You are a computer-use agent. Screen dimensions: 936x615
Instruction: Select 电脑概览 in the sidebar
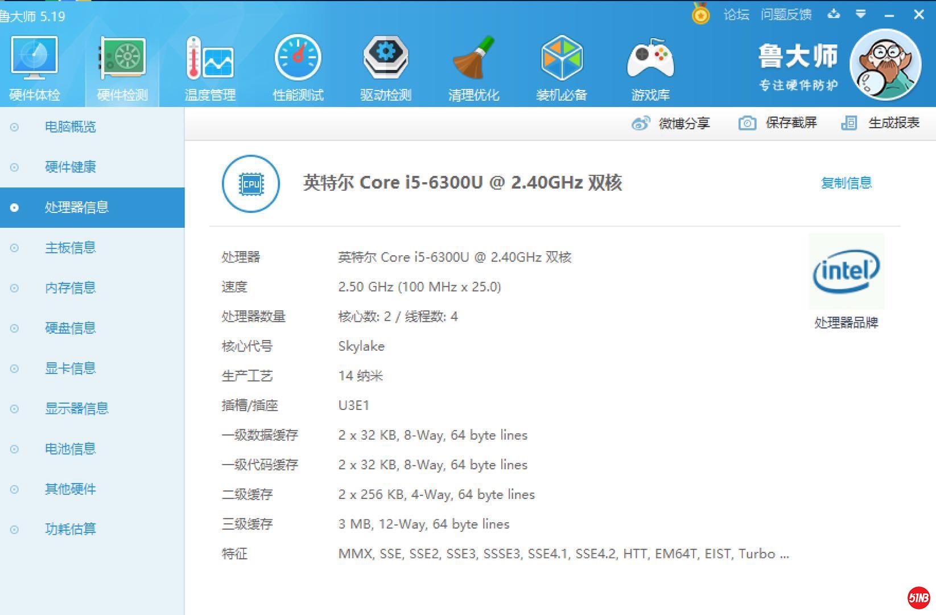[70, 127]
